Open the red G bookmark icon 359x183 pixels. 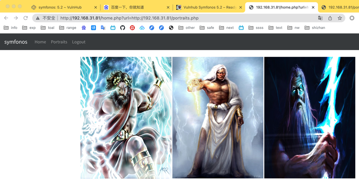(x=132, y=28)
